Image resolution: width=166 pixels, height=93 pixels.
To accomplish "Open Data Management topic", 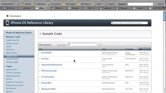I will (x=13, y=76).
